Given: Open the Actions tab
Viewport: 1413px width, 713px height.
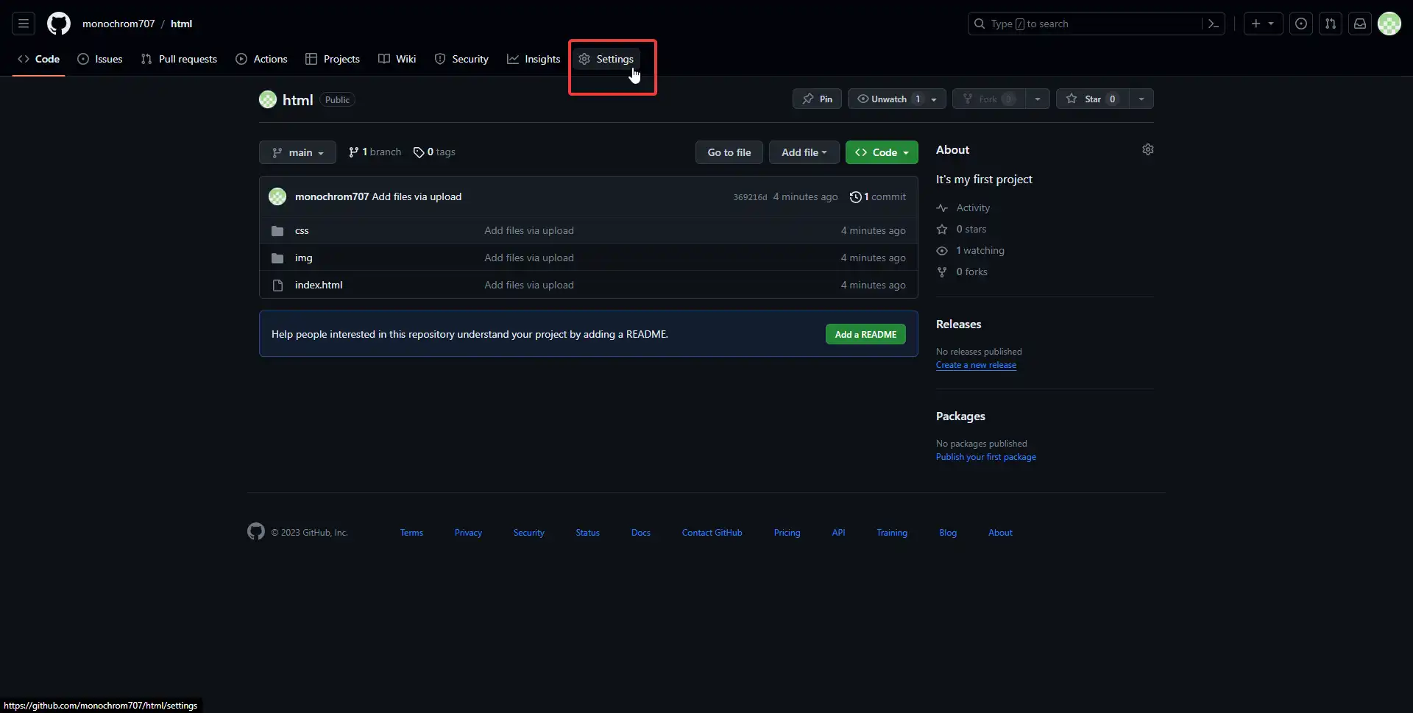Looking at the screenshot, I should (x=261, y=59).
